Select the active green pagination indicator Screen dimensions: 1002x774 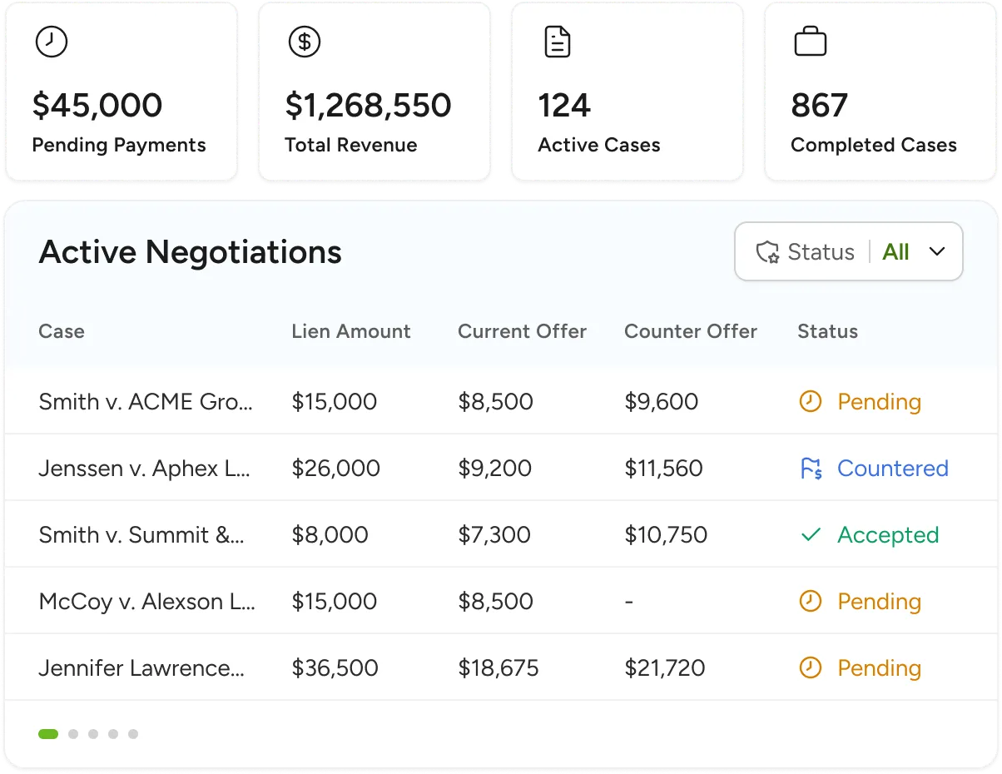(48, 734)
